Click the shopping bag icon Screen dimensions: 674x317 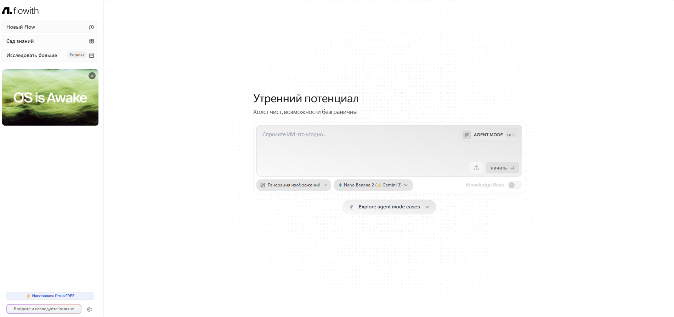click(91, 56)
